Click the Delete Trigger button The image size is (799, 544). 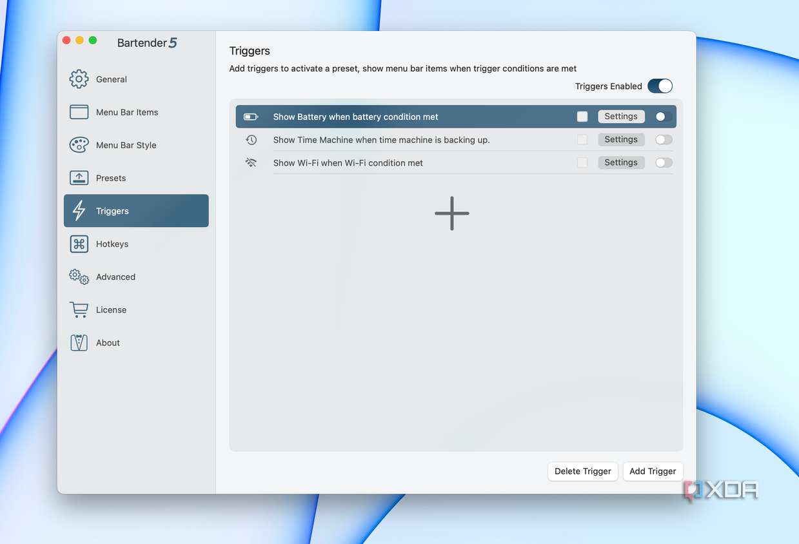(583, 471)
